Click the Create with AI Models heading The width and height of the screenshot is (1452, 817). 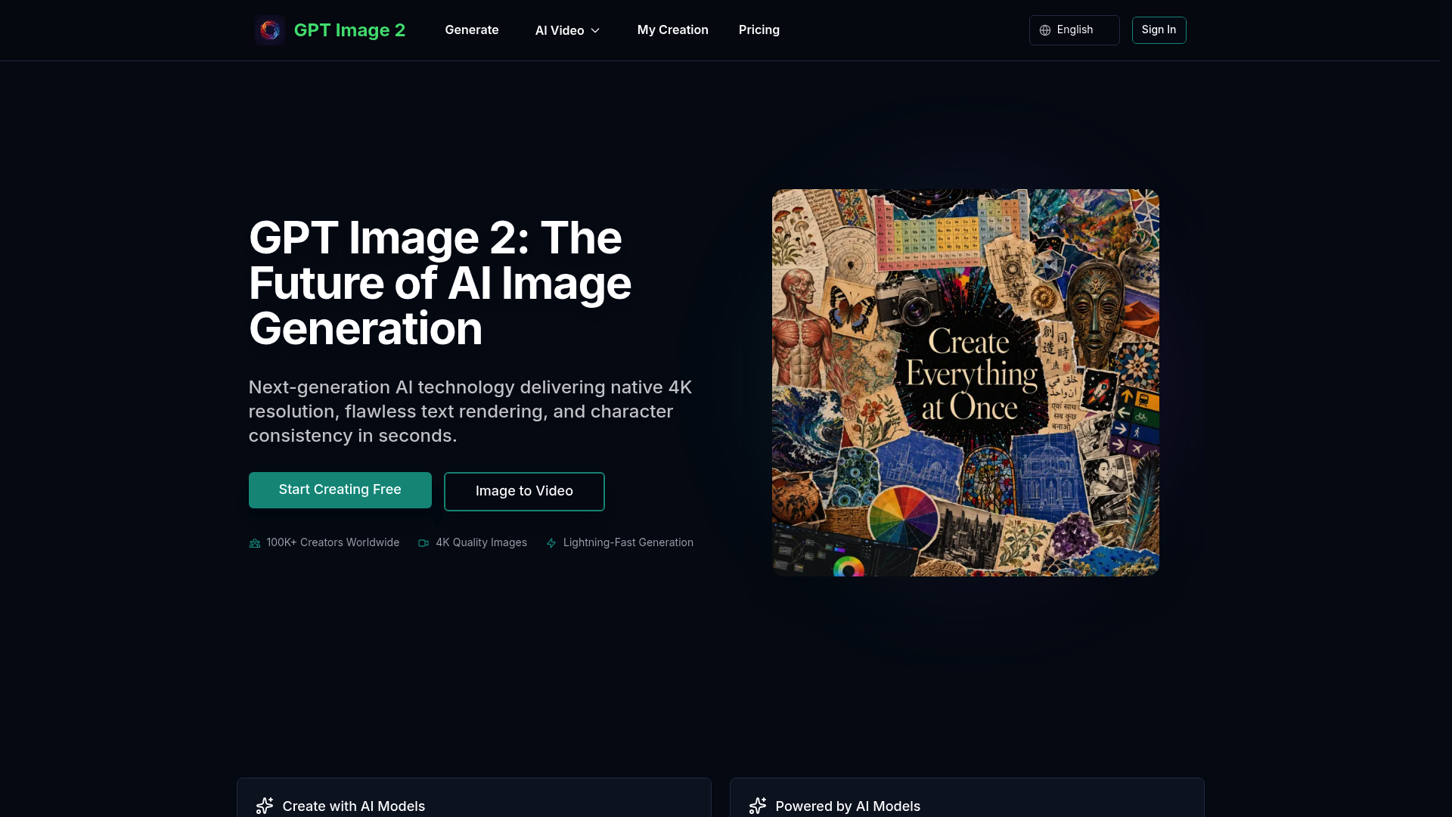pyautogui.click(x=354, y=806)
